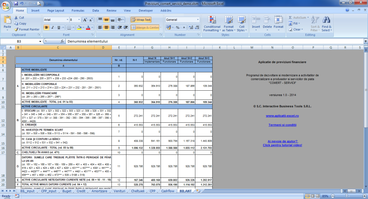Expand the formula bar
Image resolution: width=368 pixels, height=199 pixels.
pos(365,41)
